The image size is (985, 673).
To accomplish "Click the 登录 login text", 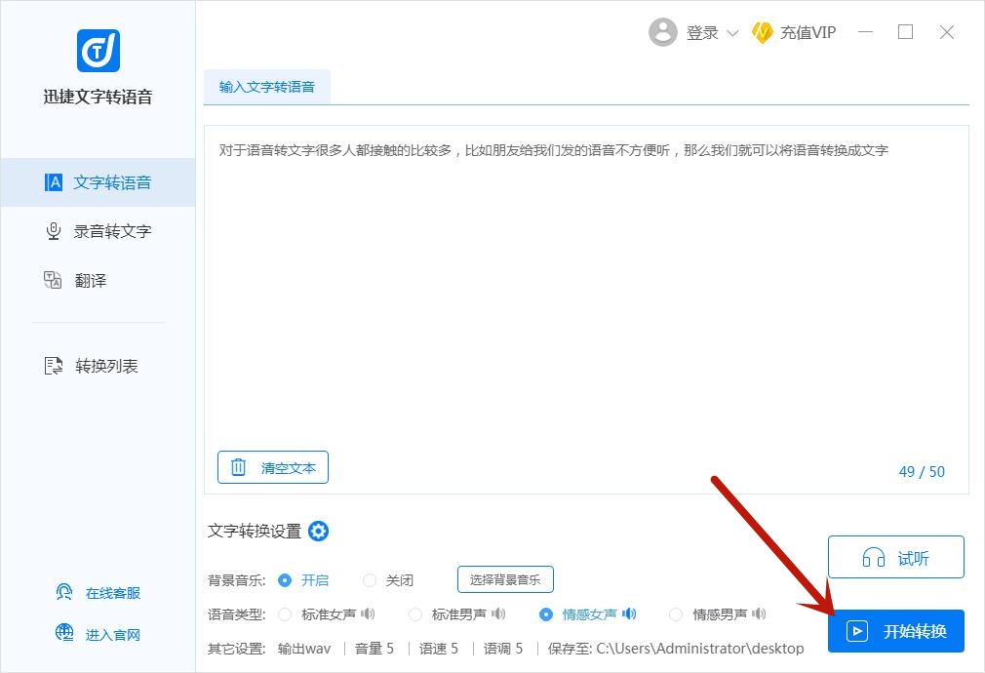I will pos(702,33).
